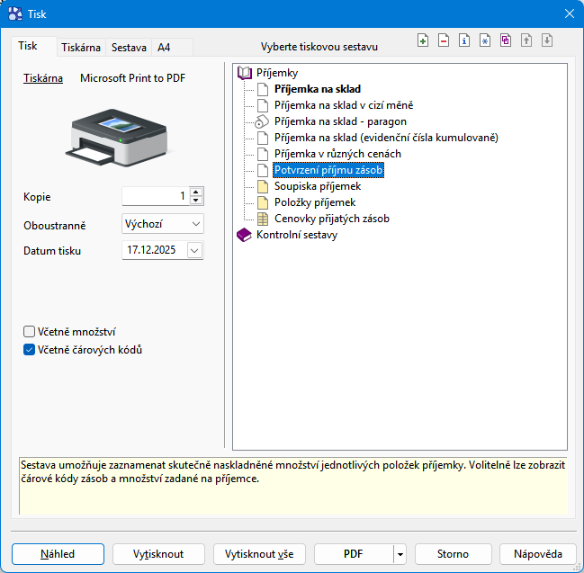Uncheck Včetně čárových kódů checkbox
Screen dimensions: 584x573
coord(30,349)
